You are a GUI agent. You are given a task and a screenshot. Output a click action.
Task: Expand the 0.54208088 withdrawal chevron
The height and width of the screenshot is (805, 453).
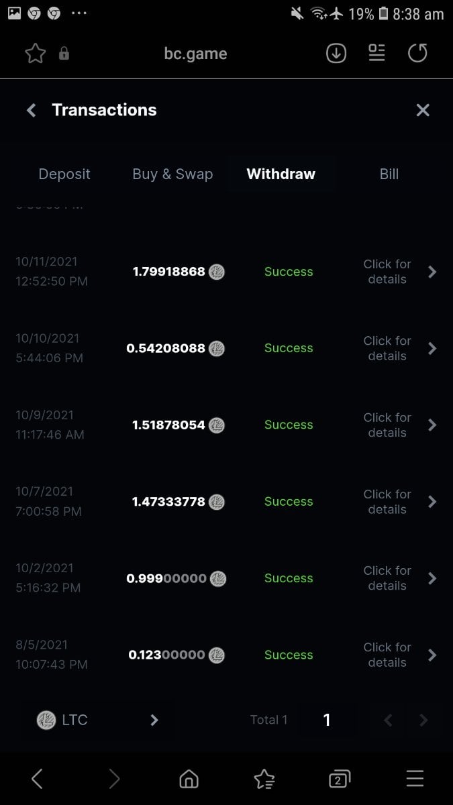[x=432, y=348]
